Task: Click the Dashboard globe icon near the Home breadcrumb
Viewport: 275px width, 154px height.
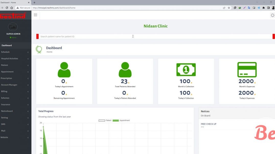Action: (x=39, y=49)
